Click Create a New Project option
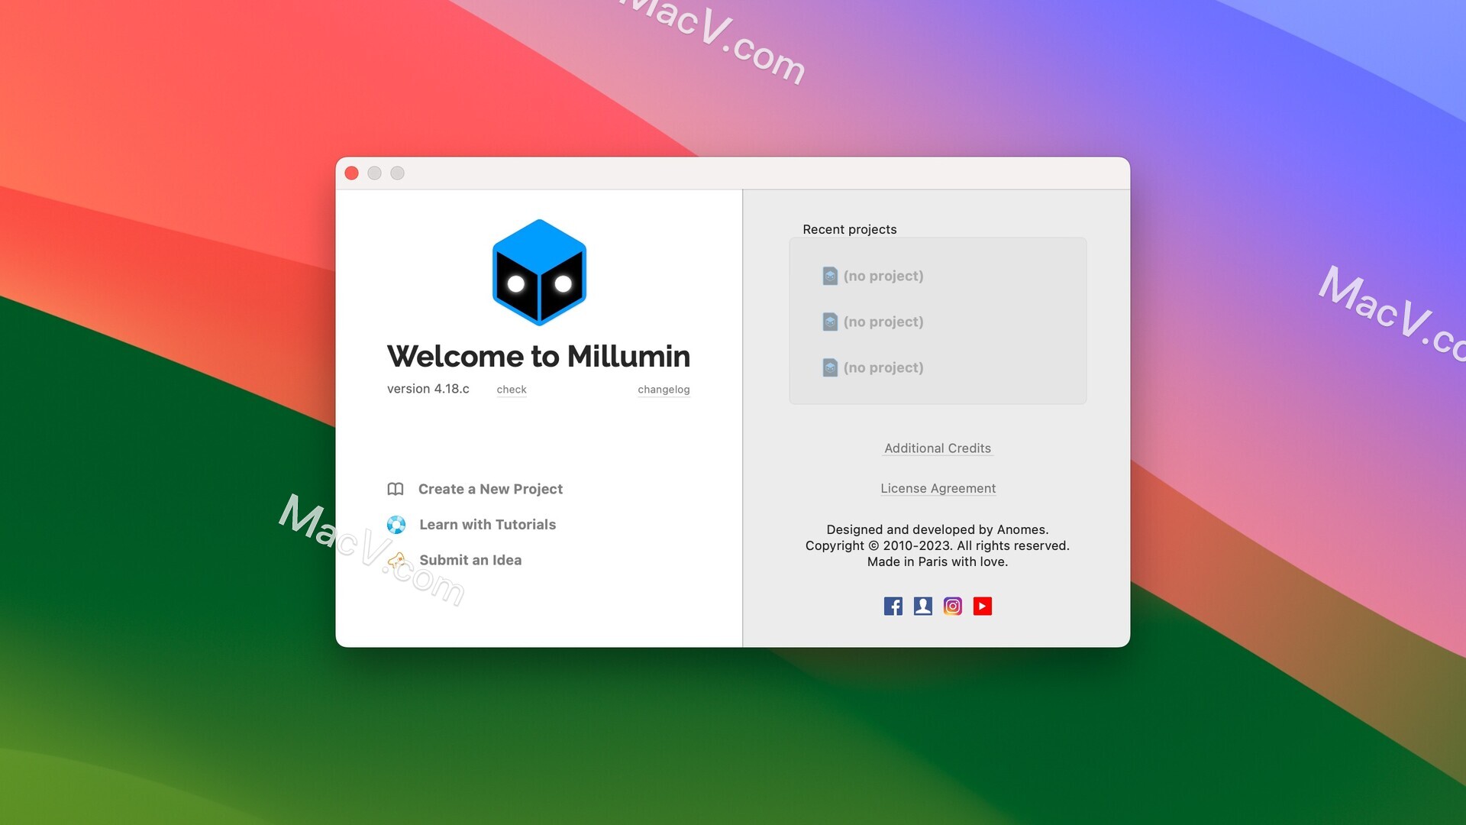 490,489
